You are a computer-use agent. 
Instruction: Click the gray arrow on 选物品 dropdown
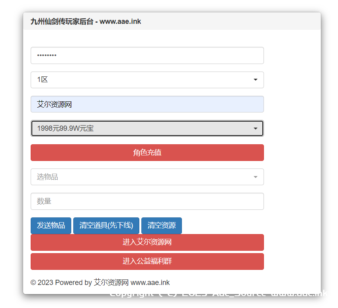coord(255,177)
